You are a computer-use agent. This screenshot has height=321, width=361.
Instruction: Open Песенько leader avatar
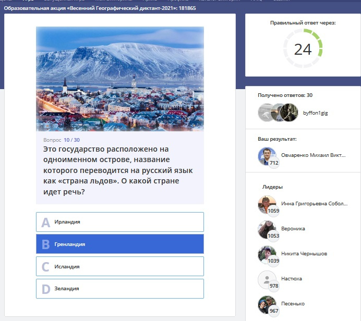coord(267,305)
